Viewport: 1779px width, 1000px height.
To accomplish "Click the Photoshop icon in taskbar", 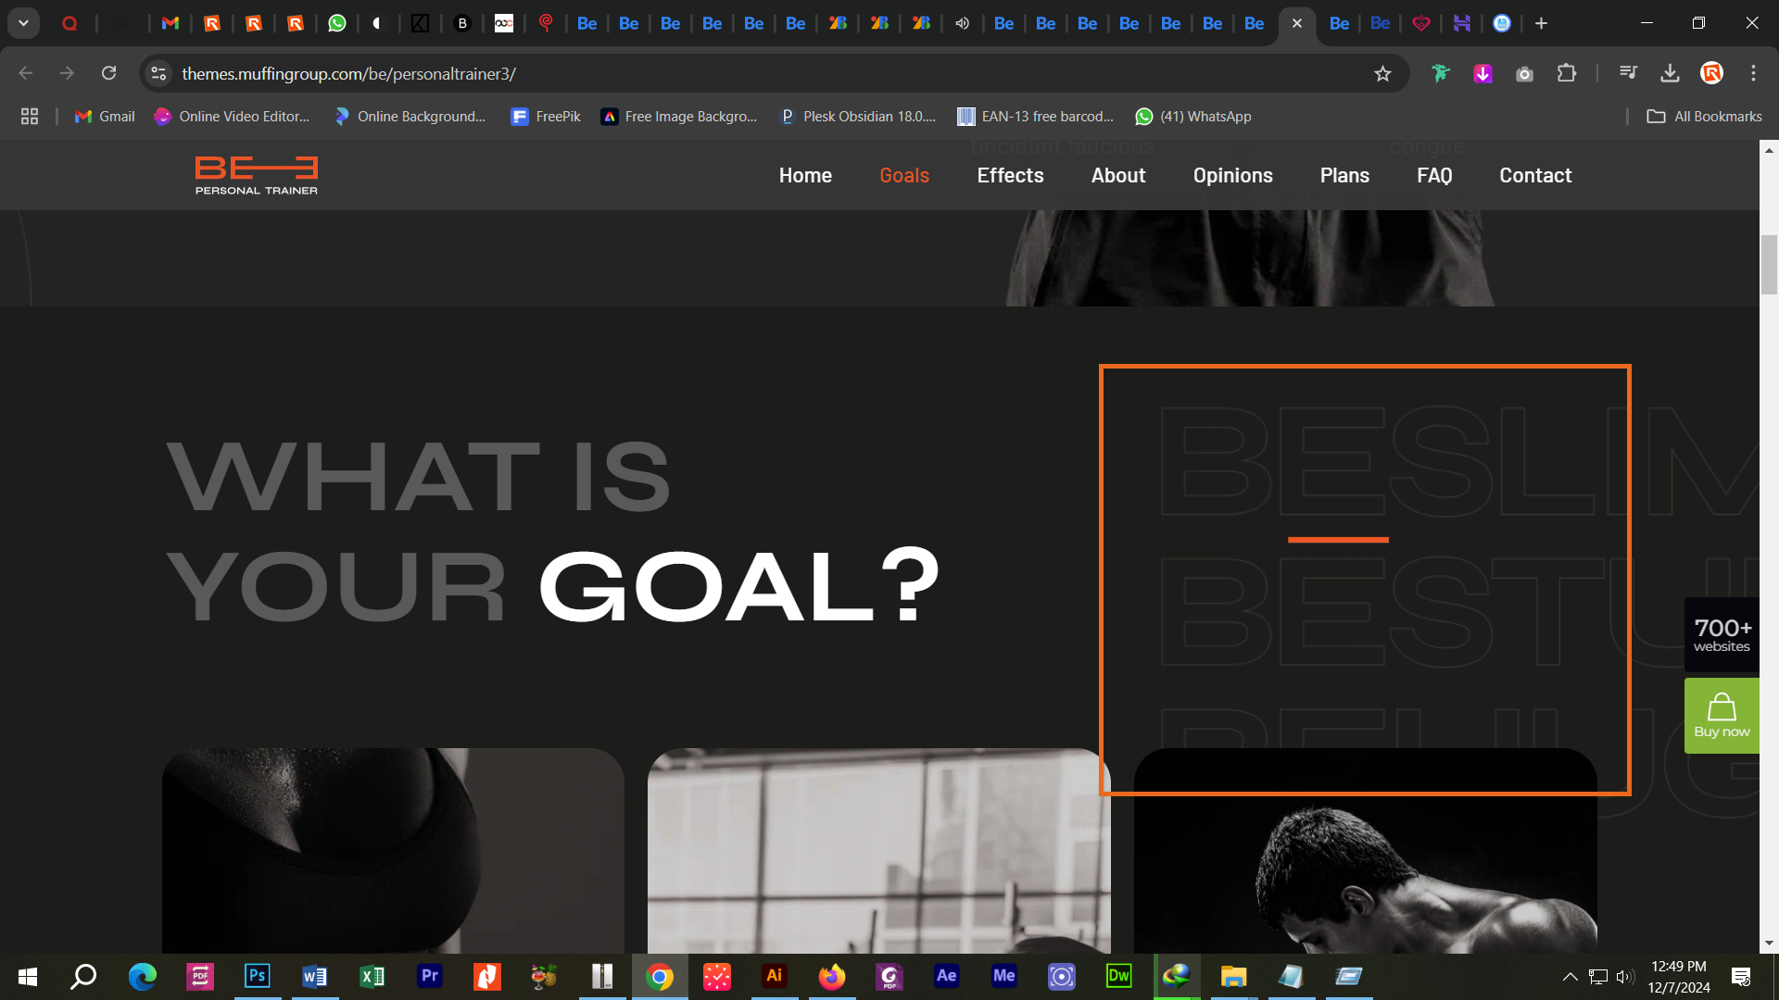I will [257, 977].
